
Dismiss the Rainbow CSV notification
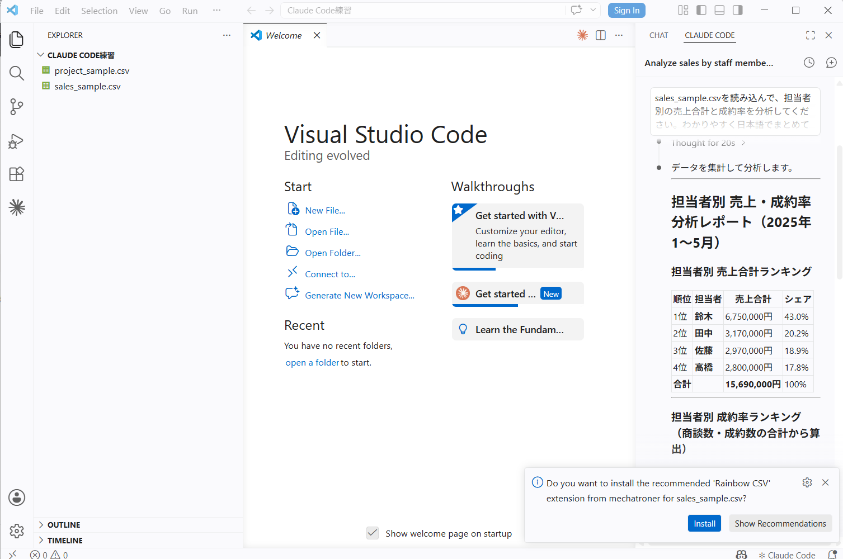pos(825,482)
